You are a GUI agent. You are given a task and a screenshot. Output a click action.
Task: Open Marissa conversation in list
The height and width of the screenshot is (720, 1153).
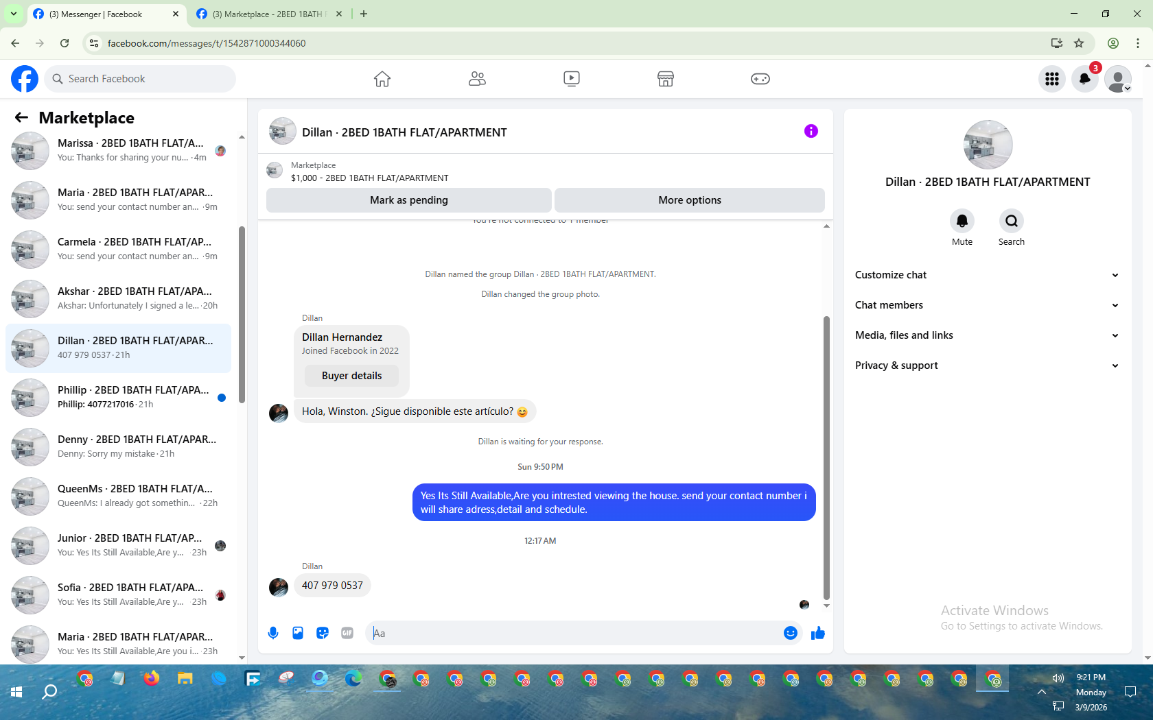[x=119, y=151]
